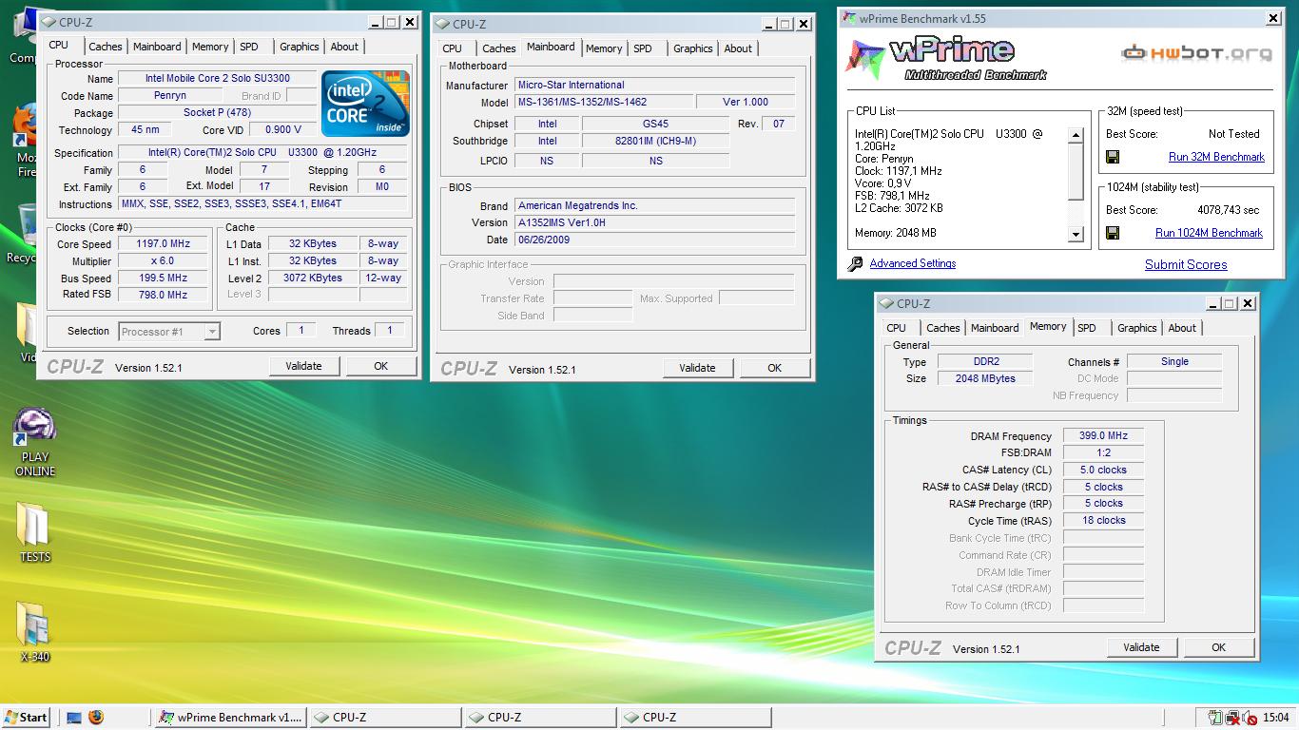Viewport: 1299px width, 730px height.
Task: Click the FSB:DRAM 1:2 value
Action: click(x=1103, y=453)
